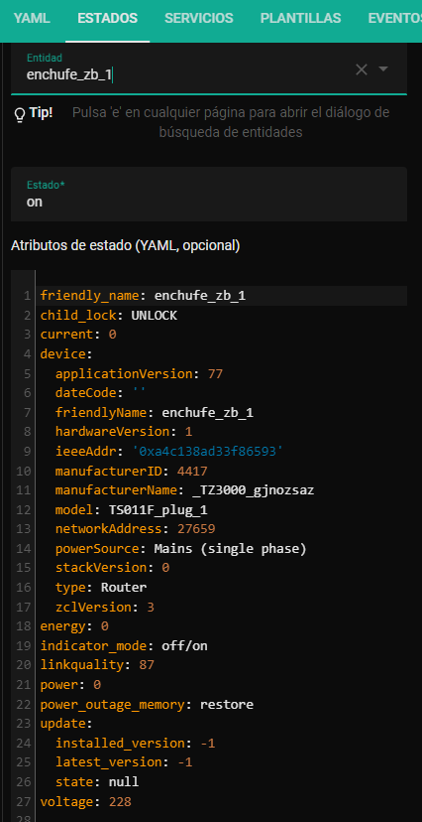This screenshot has height=822, width=422.
Task: Click the update key on line 23
Action: (x=63, y=724)
